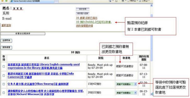Click the 取書地 column header
This screenshot has height=98, width=190.
click(x=126, y=58)
